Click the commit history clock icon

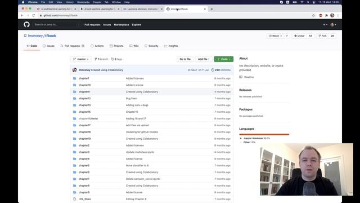pyautogui.click(x=213, y=70)
